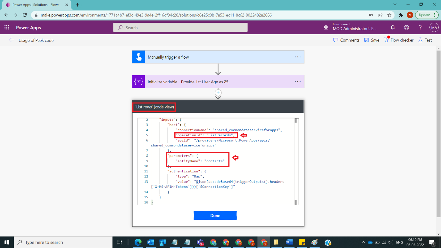Insert a new step with the plus button
441x248 pixels.
218,93
